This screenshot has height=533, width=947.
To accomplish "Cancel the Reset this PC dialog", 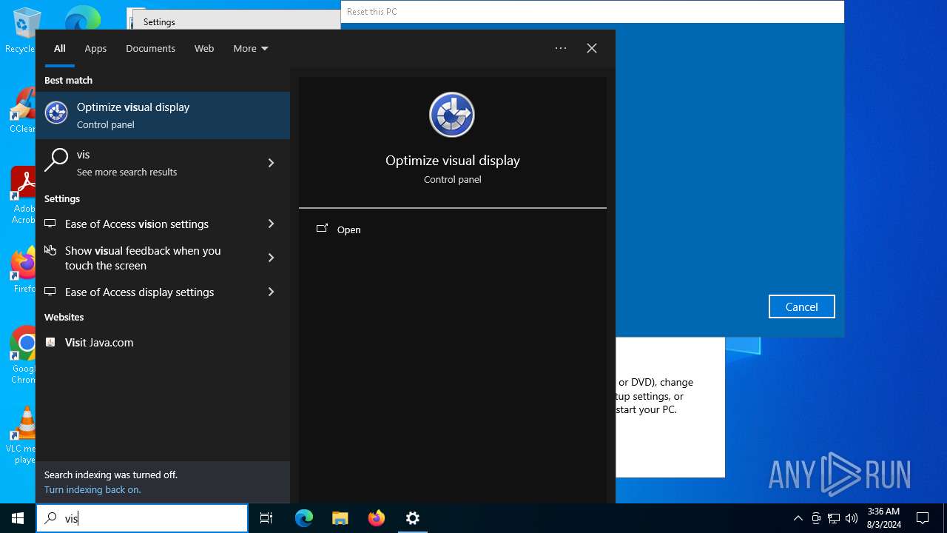I will point(801,306).
